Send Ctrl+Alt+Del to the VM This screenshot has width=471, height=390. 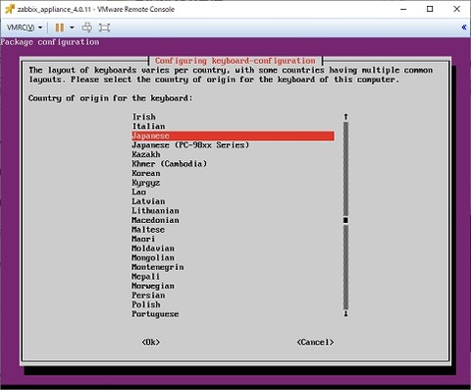coord(87,28)
